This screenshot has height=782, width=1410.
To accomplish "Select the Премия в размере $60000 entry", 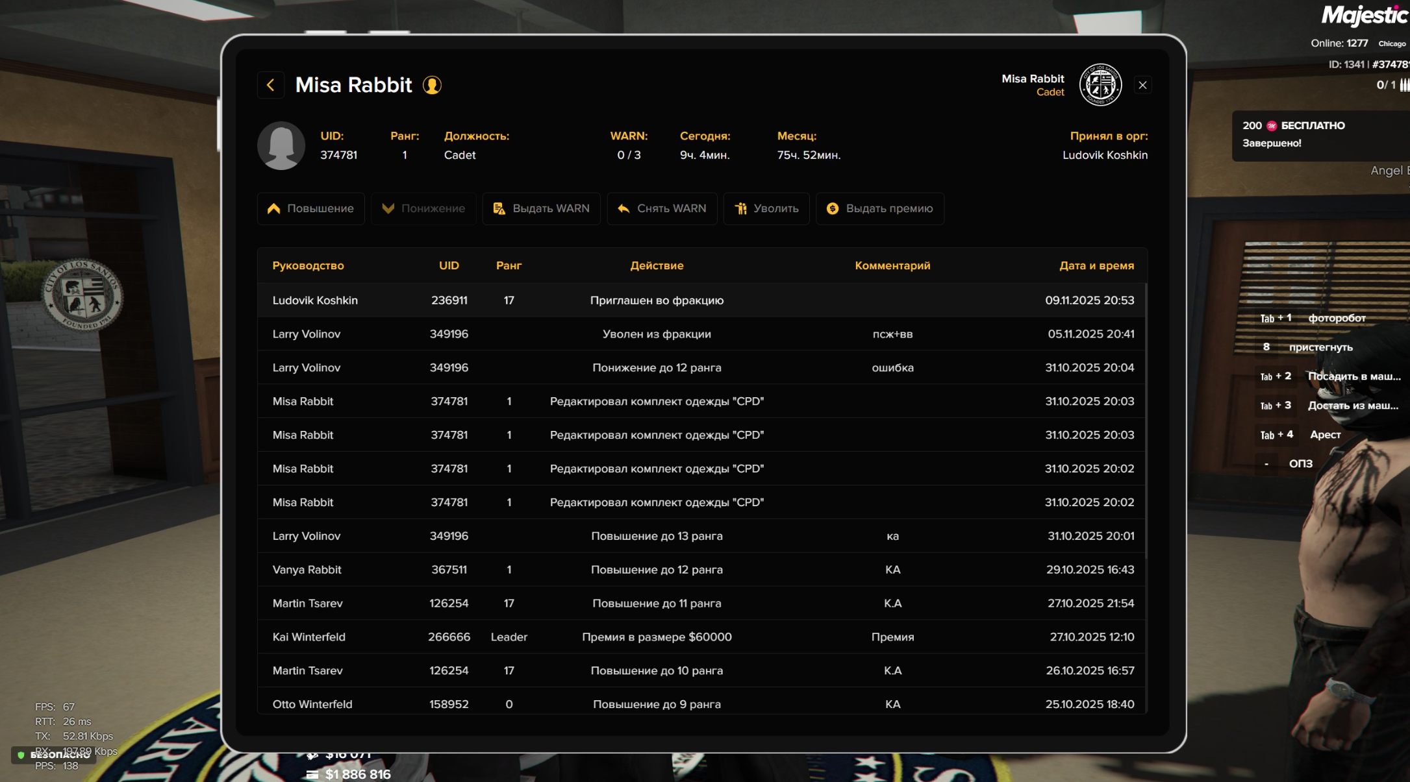I will (x=657, y=637).
